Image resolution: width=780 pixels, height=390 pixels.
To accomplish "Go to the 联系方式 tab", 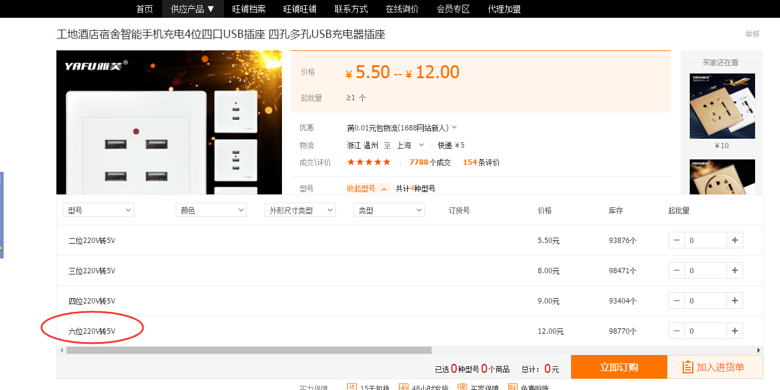I will (351, 9).
